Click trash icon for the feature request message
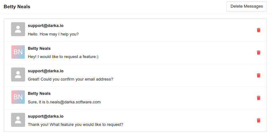This screenshot has height=137, width=272. point(259,53)
